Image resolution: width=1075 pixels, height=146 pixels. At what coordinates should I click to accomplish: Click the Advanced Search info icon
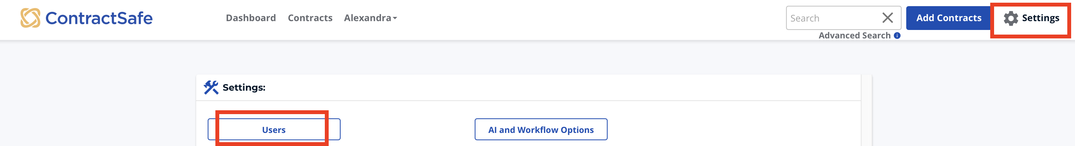[897, 36]
